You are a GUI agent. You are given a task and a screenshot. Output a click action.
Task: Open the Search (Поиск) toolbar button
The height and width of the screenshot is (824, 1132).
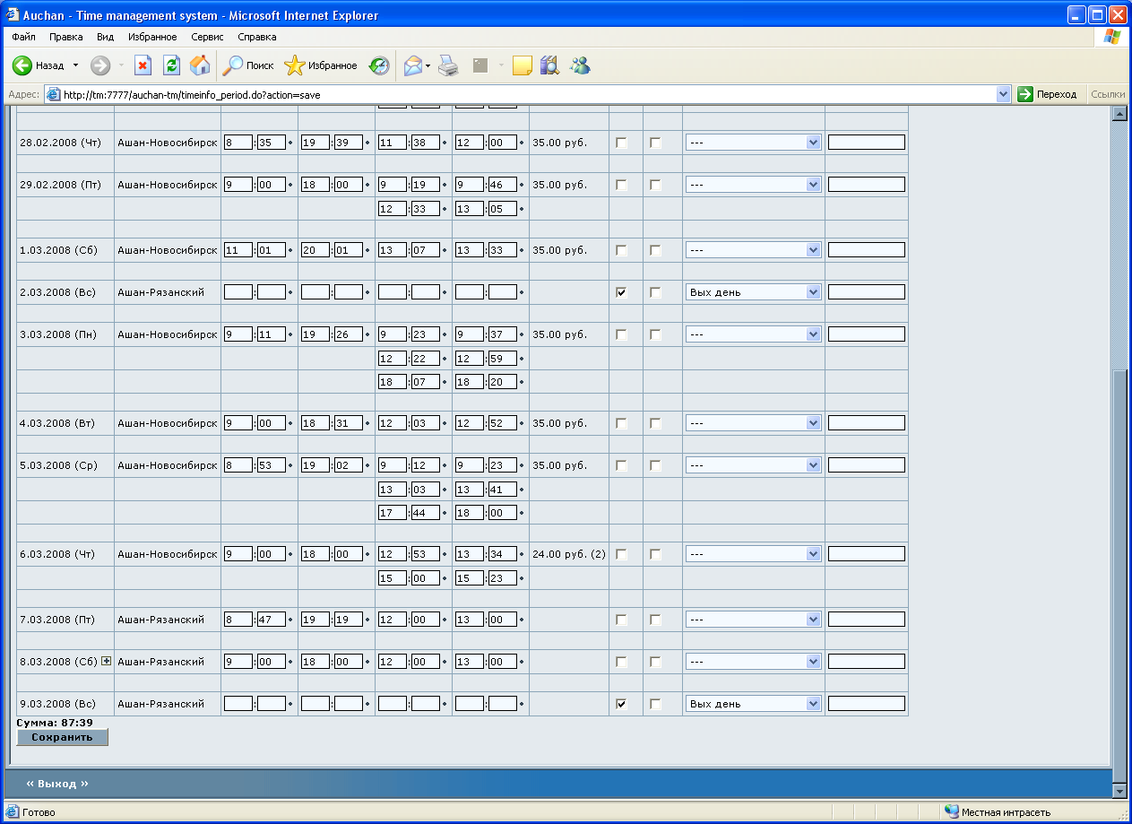tap(248, 65)
